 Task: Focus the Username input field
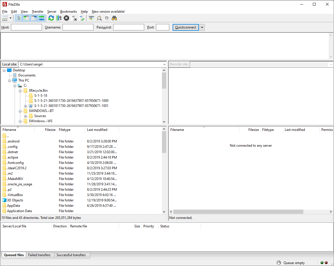pyautogui.click(x=78, y=27)
